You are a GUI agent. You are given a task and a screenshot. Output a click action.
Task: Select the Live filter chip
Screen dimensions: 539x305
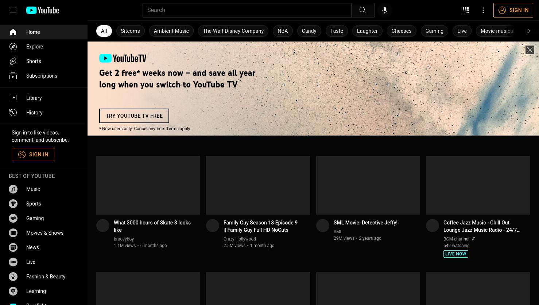coord(462,31)
